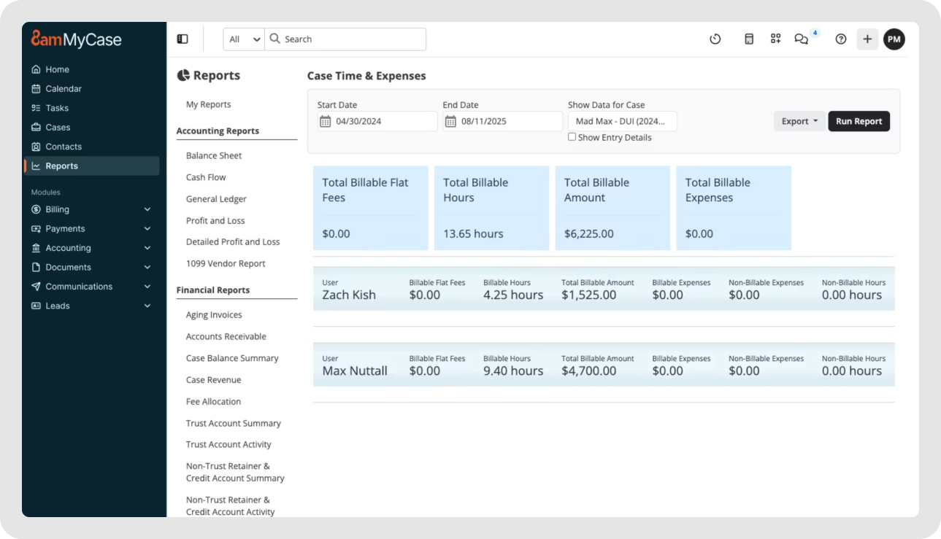Click the Run Report button
Viewport: 941px width, 539px height.
(x=859, y=121)
